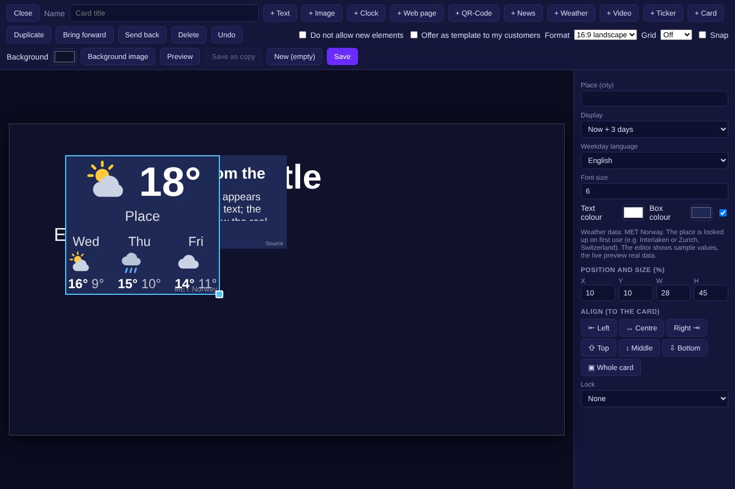The width and height of the screenshot is (735, 489).
Task: Send the selected element back
Action: (142, 34)
